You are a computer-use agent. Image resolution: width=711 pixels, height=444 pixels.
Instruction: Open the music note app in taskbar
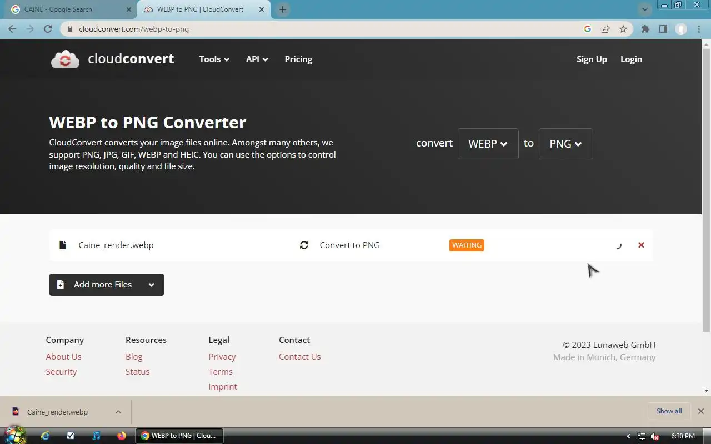click(x=96, y=436)
